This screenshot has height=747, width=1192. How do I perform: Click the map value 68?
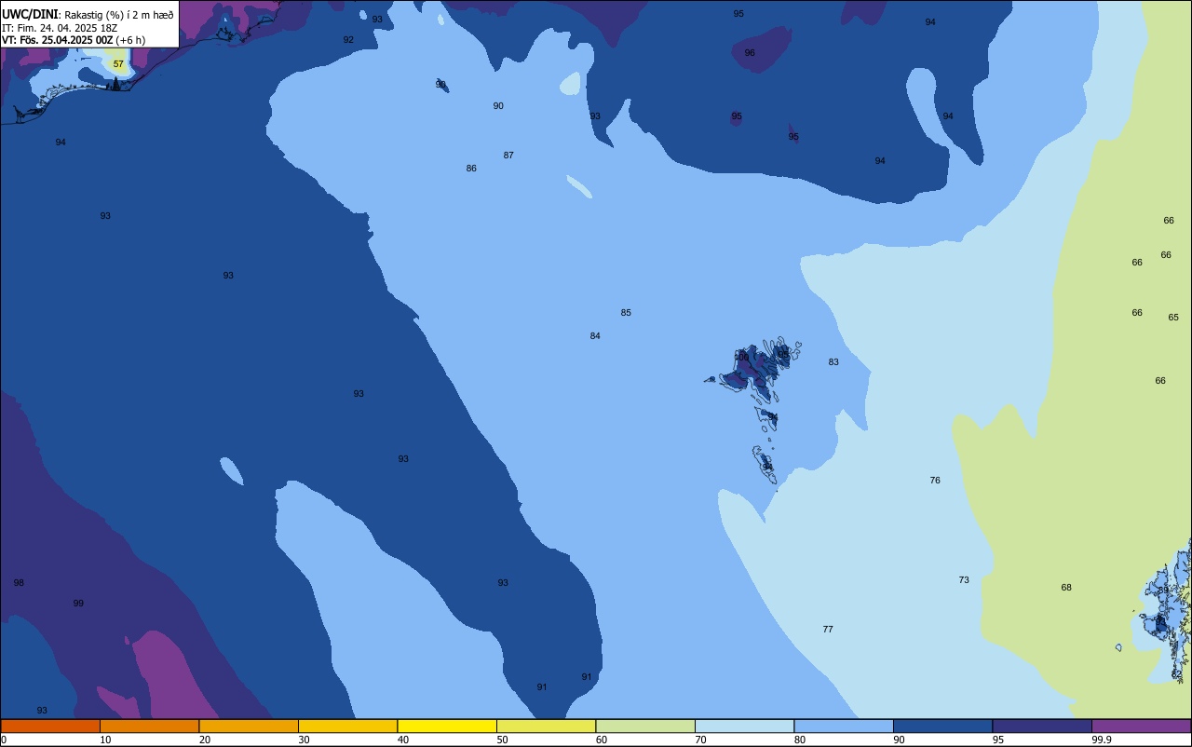point(1066,588)
